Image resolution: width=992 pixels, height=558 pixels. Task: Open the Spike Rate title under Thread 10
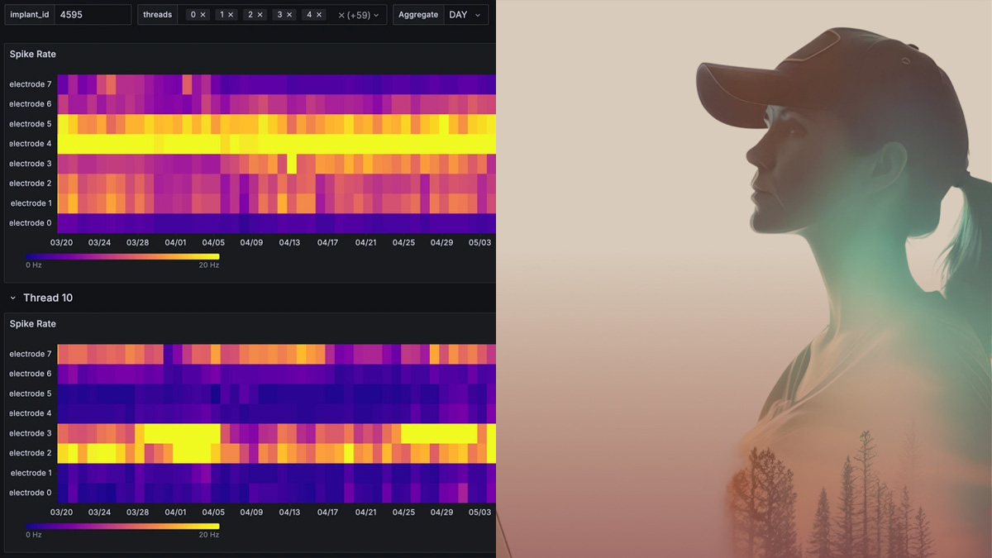tap(33, 323)
